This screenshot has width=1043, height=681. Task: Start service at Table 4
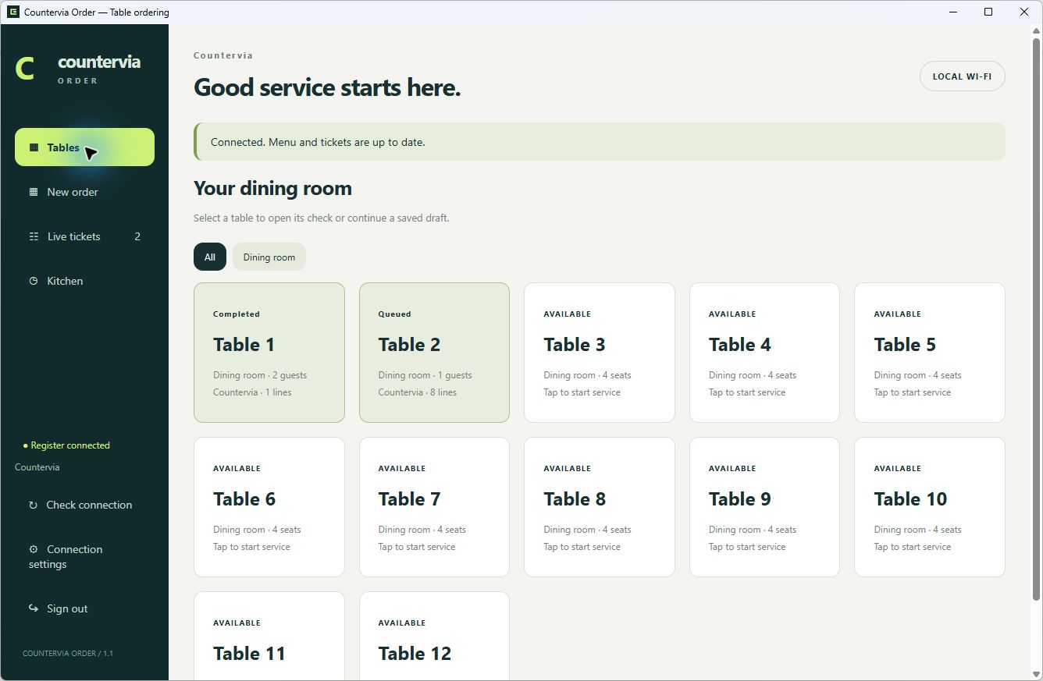click(x=764, y=353)
